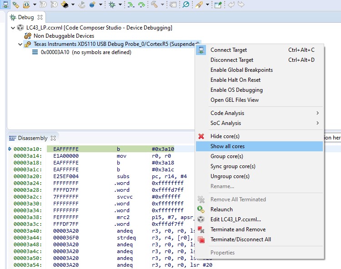341x269 pixels.
Task: Click the current-instruction arrow at 00003a10
Action: coord(10,149)
